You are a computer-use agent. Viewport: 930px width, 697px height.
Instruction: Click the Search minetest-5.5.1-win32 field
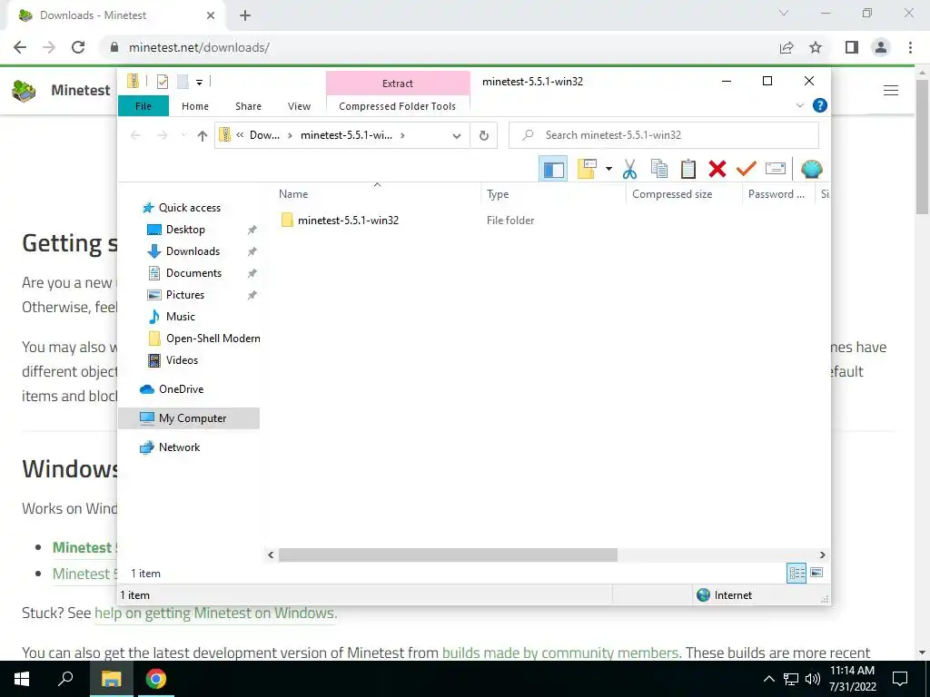click(664, 135)
